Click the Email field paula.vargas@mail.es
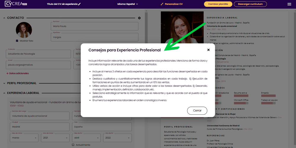The height and width of the screenshot is (148, 296). (38, 65)
